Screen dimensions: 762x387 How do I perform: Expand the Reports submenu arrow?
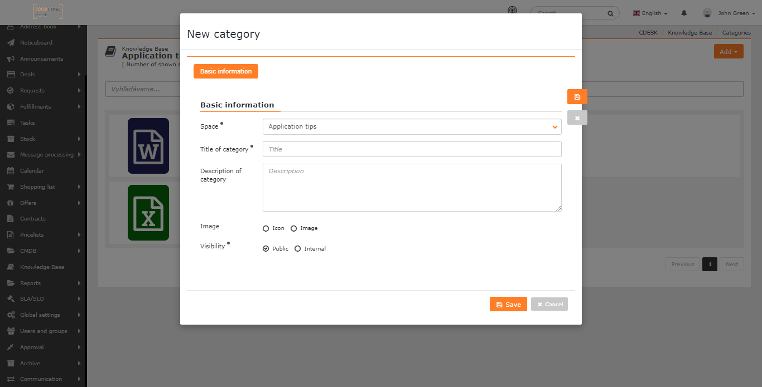[79, 283]
